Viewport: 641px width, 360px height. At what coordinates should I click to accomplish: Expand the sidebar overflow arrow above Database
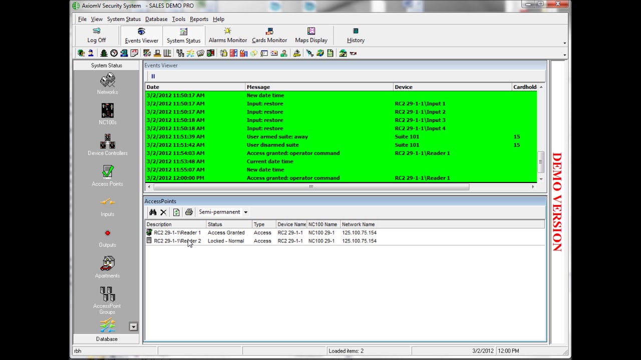coord(133,326)
